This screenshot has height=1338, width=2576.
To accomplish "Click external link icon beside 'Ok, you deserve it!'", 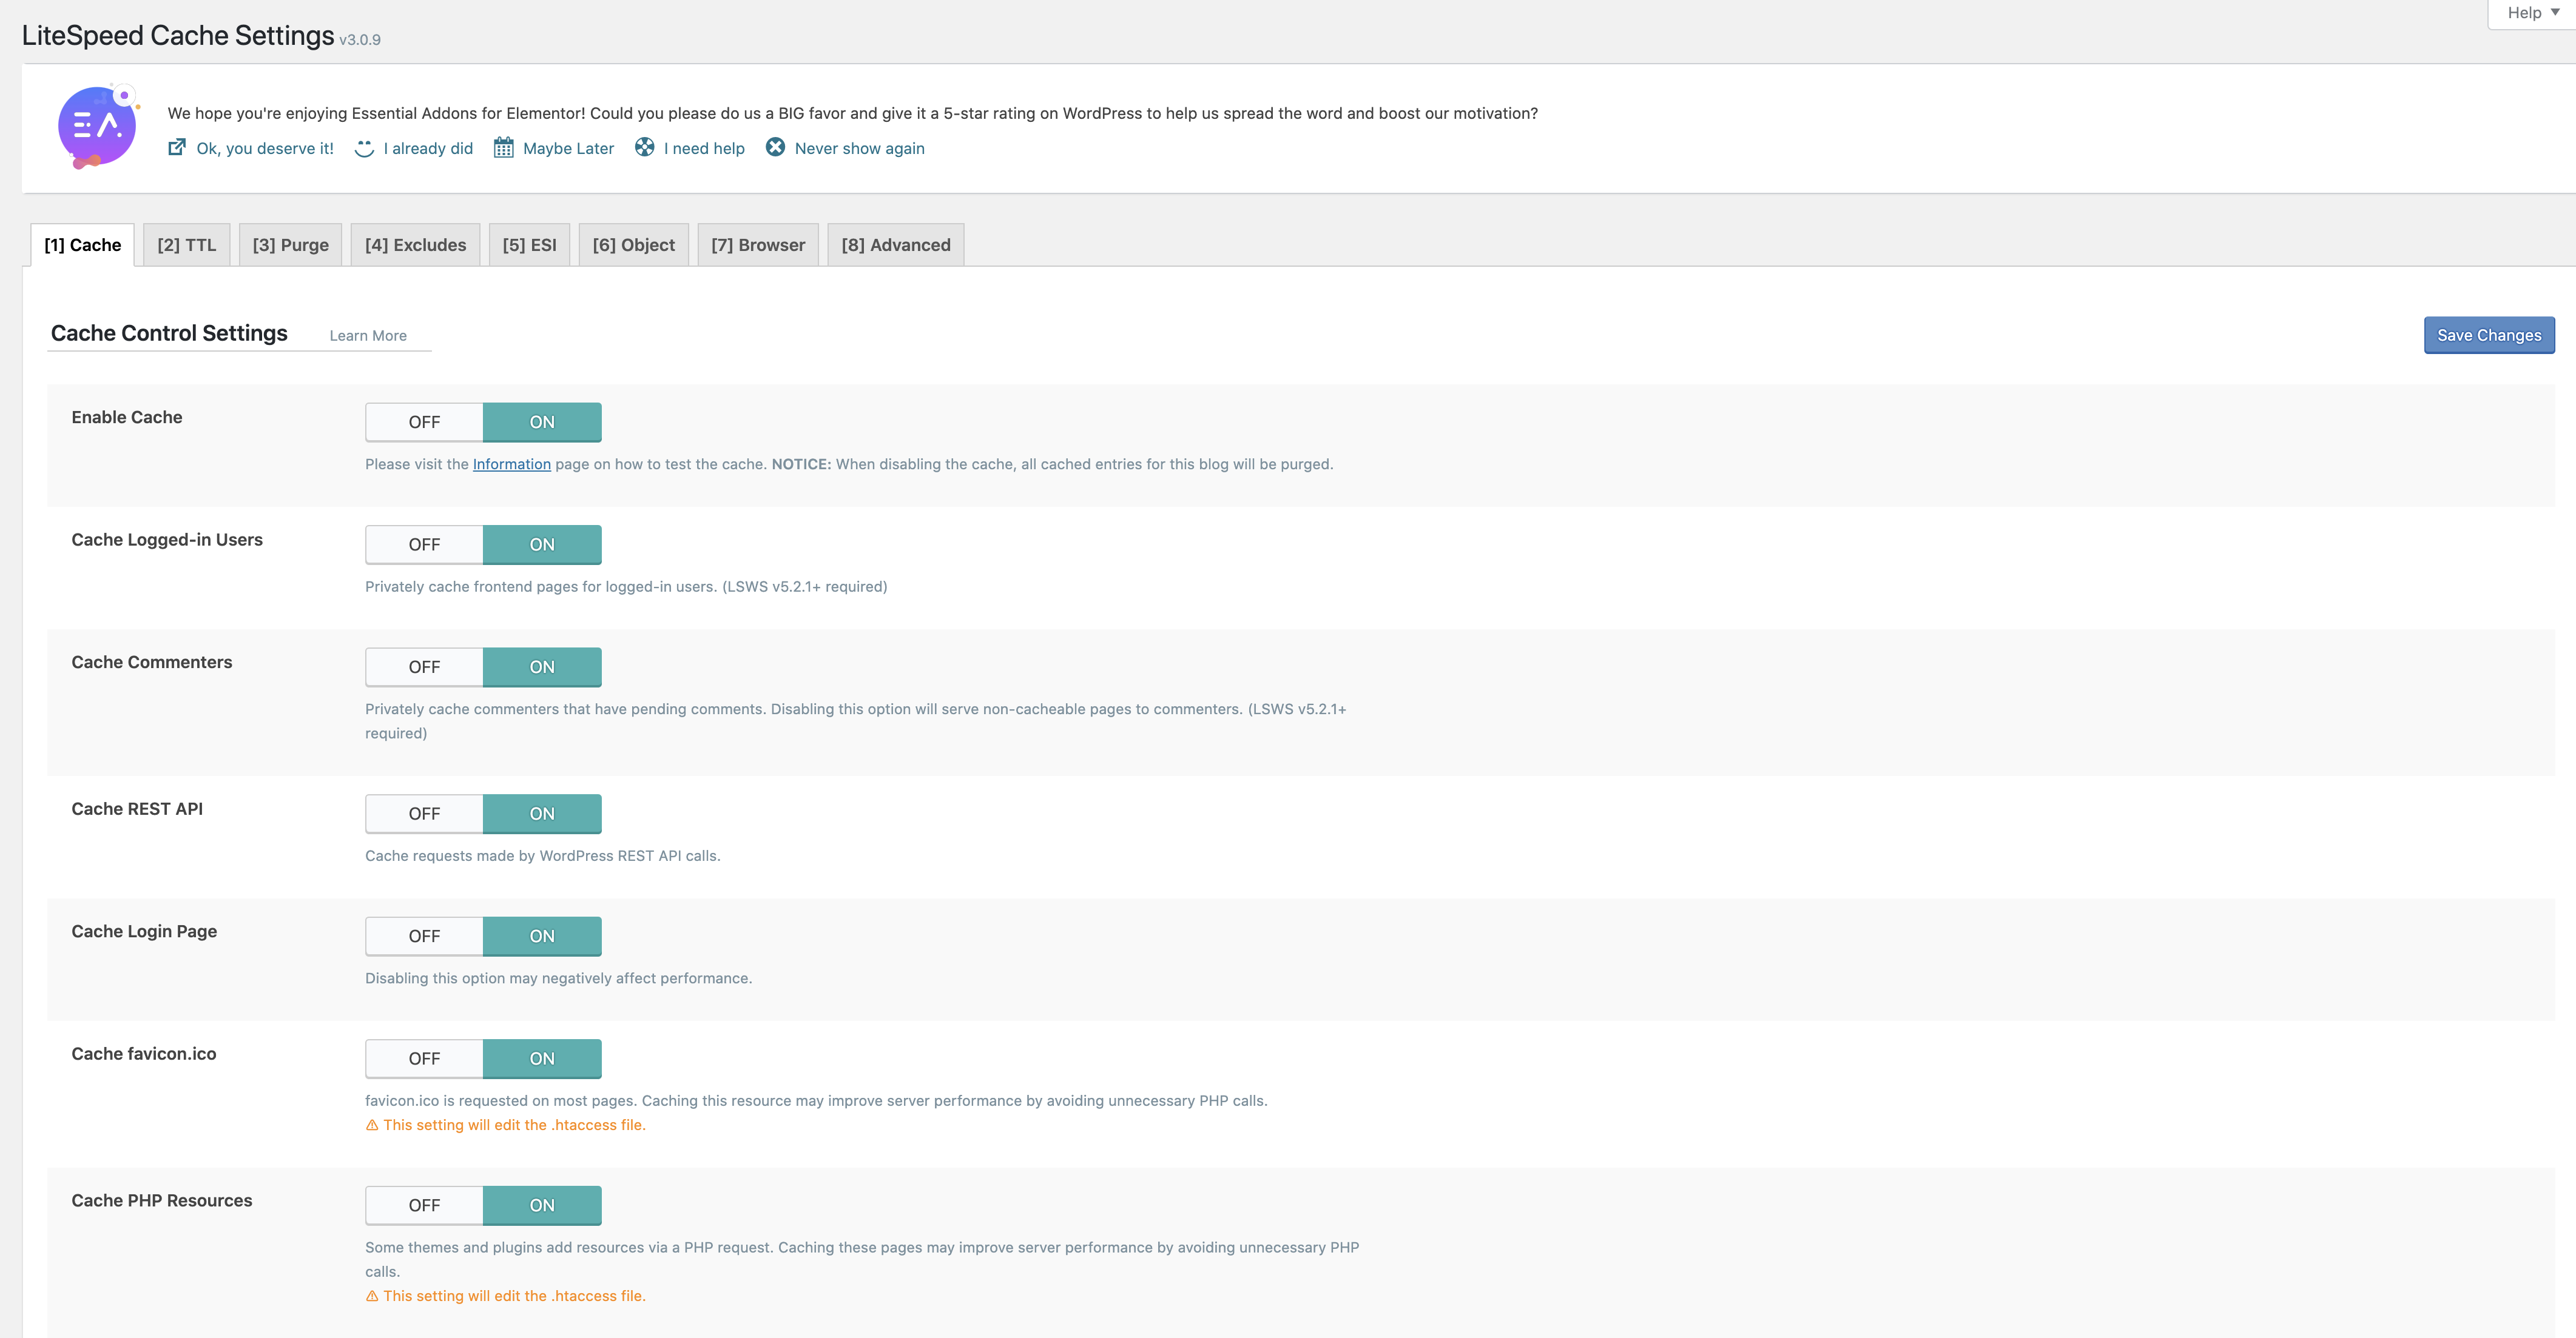I will pos(177,148).
